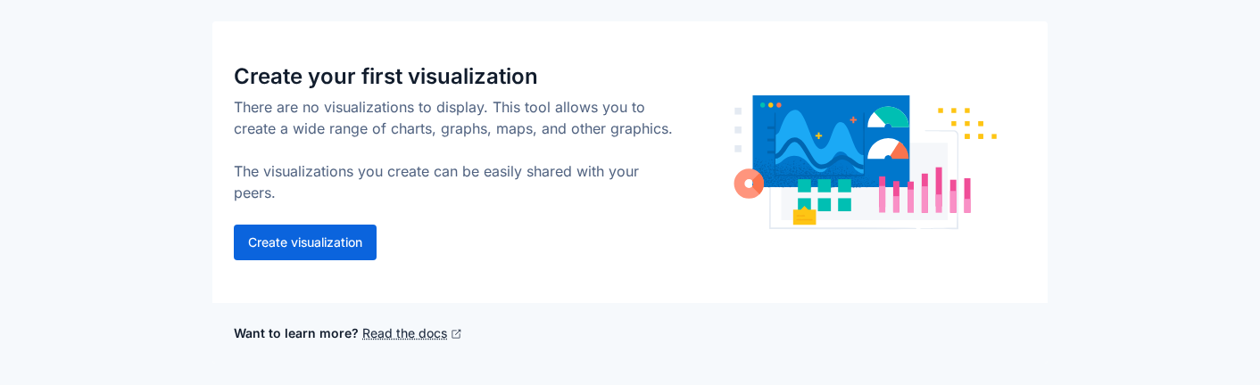Screen dimensions: 1260x385
Task: Click the paragraph about no visualizations to display
Action: [453, 118]
